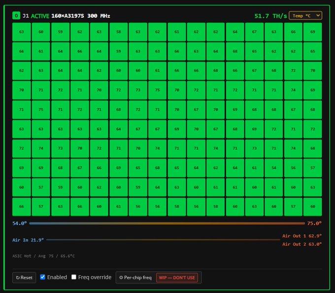Click the J1 board label

[26, 16]
